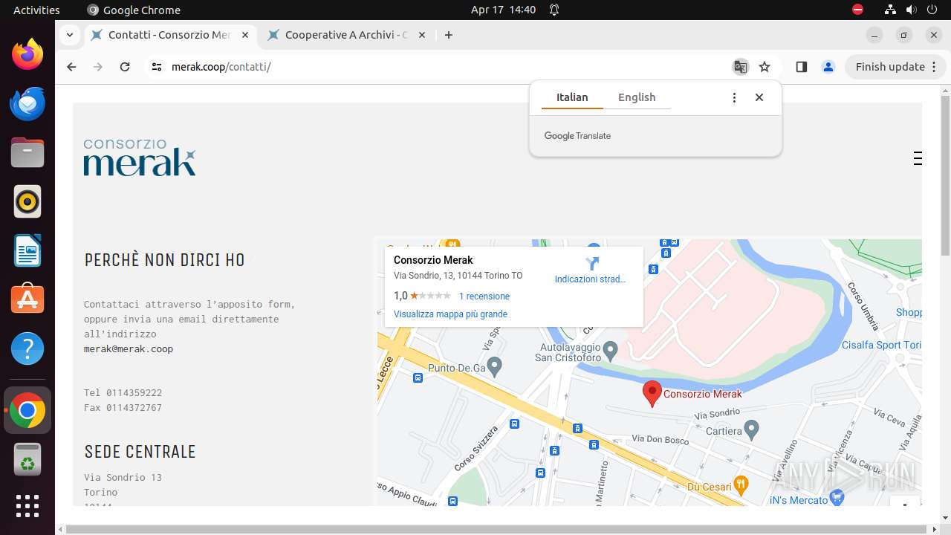Click the directions arrow icon on map card
This screenshot has width=951, height=535.
pyautogui.click(x=592, y=263)
